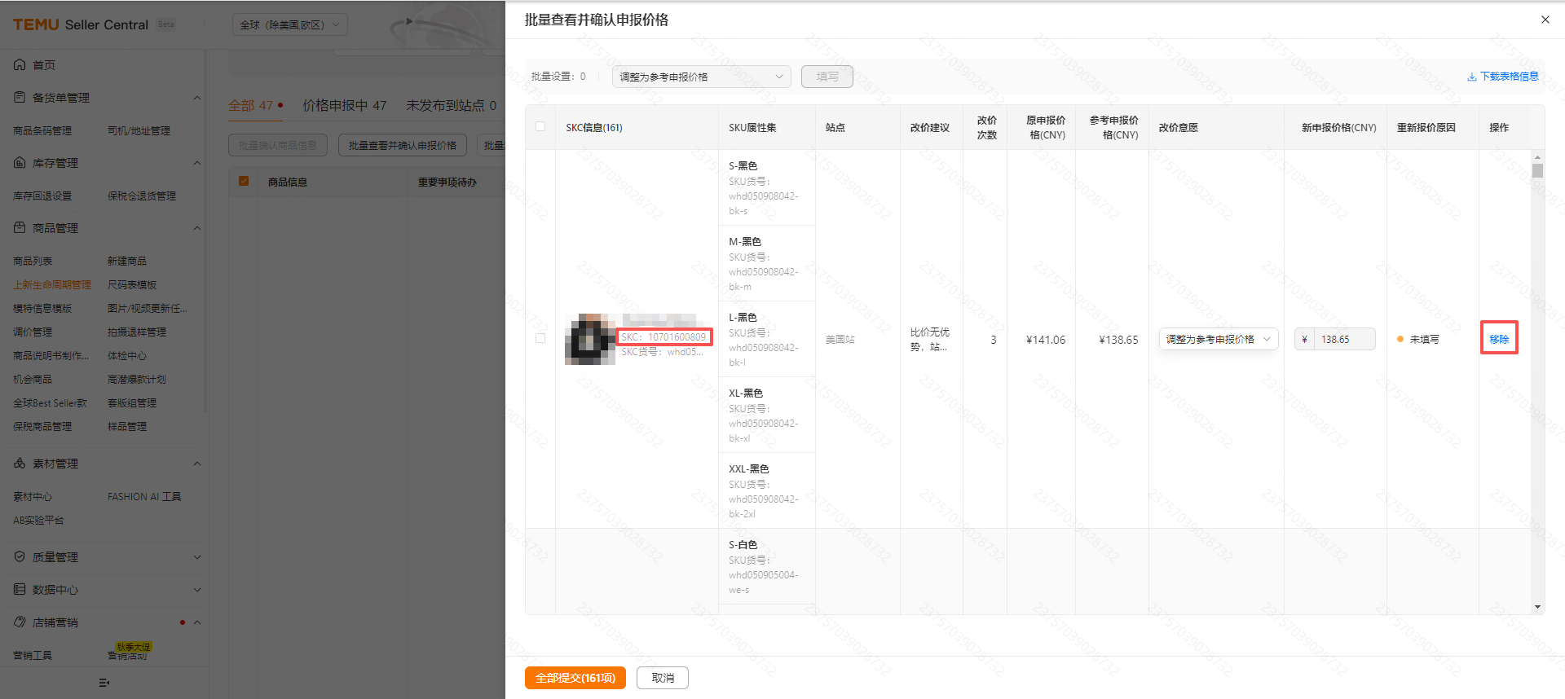The height and width of the screenshot is (699, 1565).
Task: Open 调价管理 in the sidebar
Action: pos(33,332)
